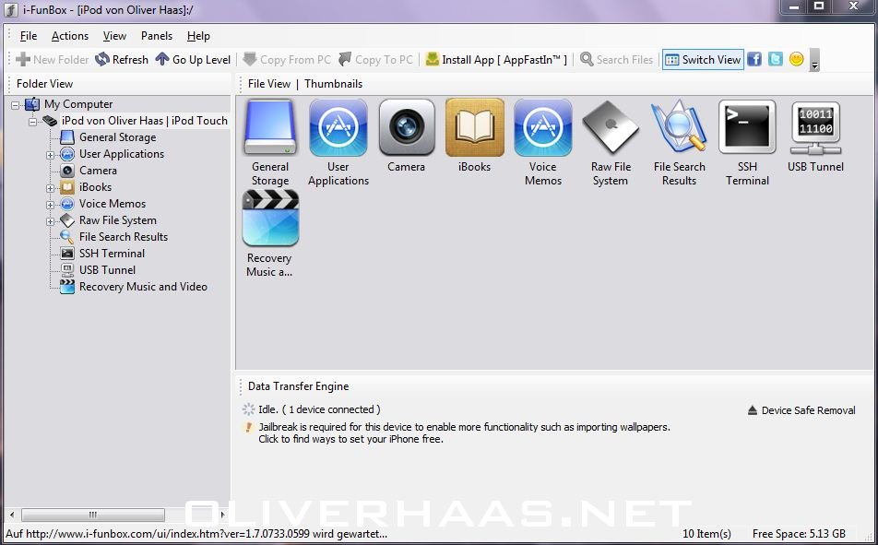Click Copy To PC toolbar button
The image size is (878, 545).
[x=375, y=59]
